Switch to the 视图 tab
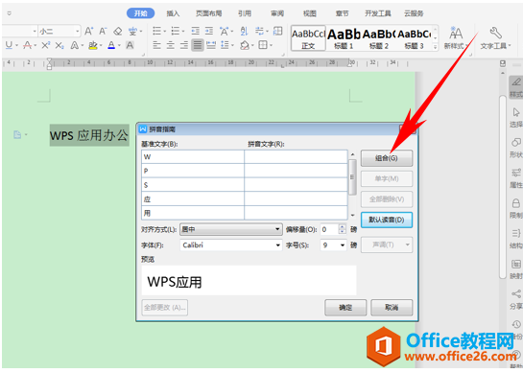The height and width of the screenshot is (373, 523). [x=310, y=13]
